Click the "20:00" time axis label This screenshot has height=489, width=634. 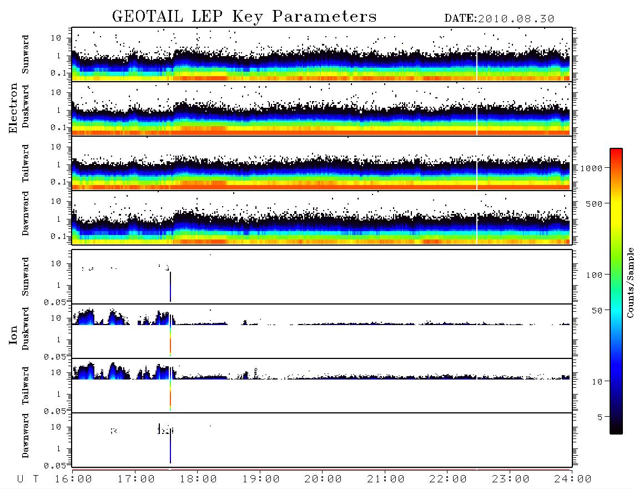coord(323,479)
